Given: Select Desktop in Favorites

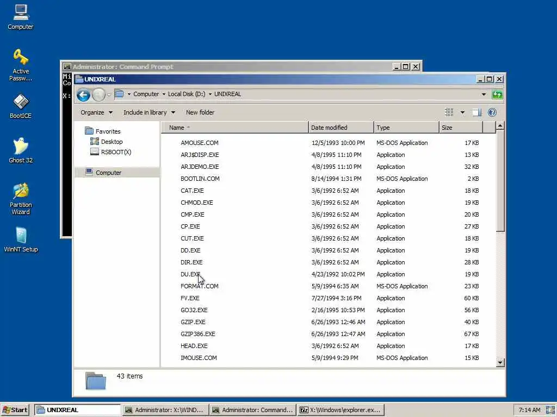Looking at the screenshot, I should (112, 142).
